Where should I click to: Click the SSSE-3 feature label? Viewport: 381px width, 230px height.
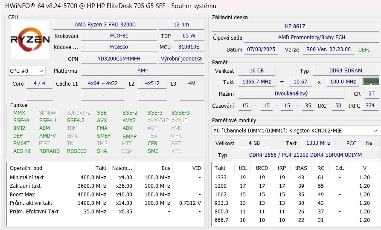tap(180, 113)
